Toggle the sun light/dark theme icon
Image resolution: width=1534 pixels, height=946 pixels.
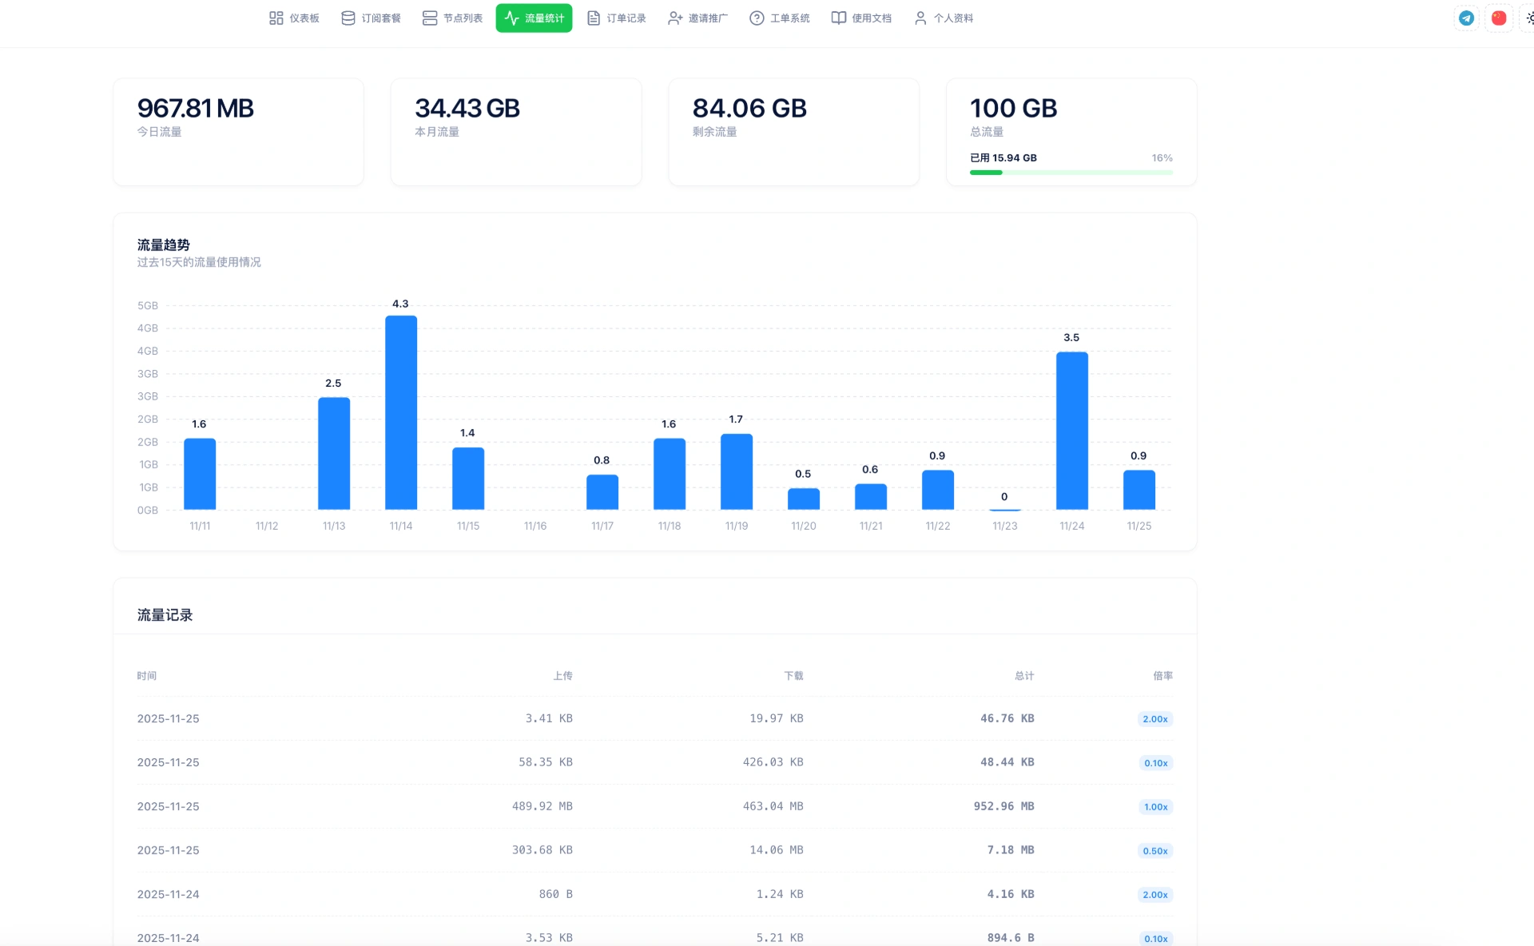(x=1529, y=18)
